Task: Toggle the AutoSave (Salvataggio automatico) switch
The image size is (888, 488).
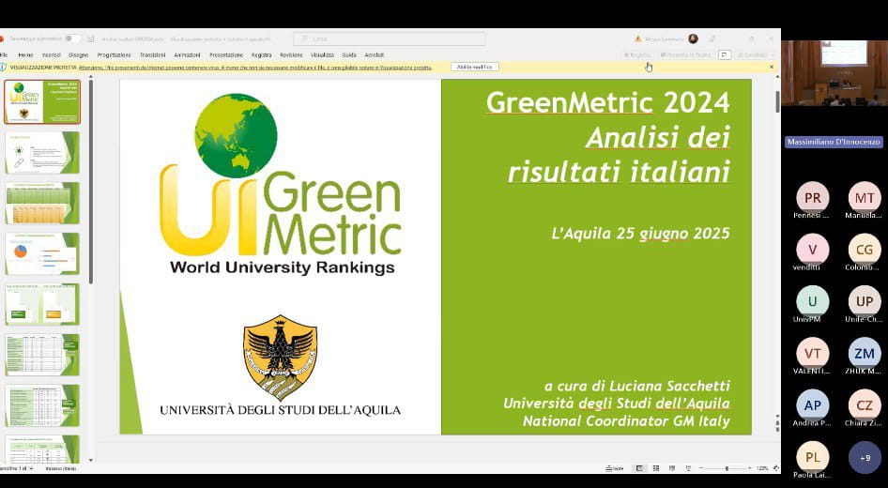Action: 72,38
